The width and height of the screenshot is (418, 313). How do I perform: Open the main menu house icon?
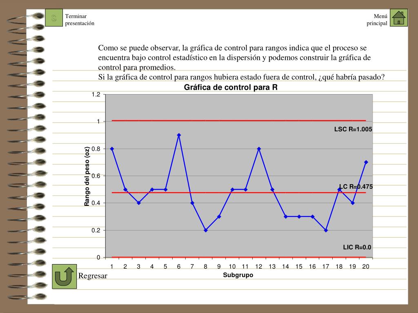tap(399, 18)
